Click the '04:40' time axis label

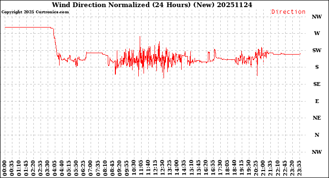[62, 169]
